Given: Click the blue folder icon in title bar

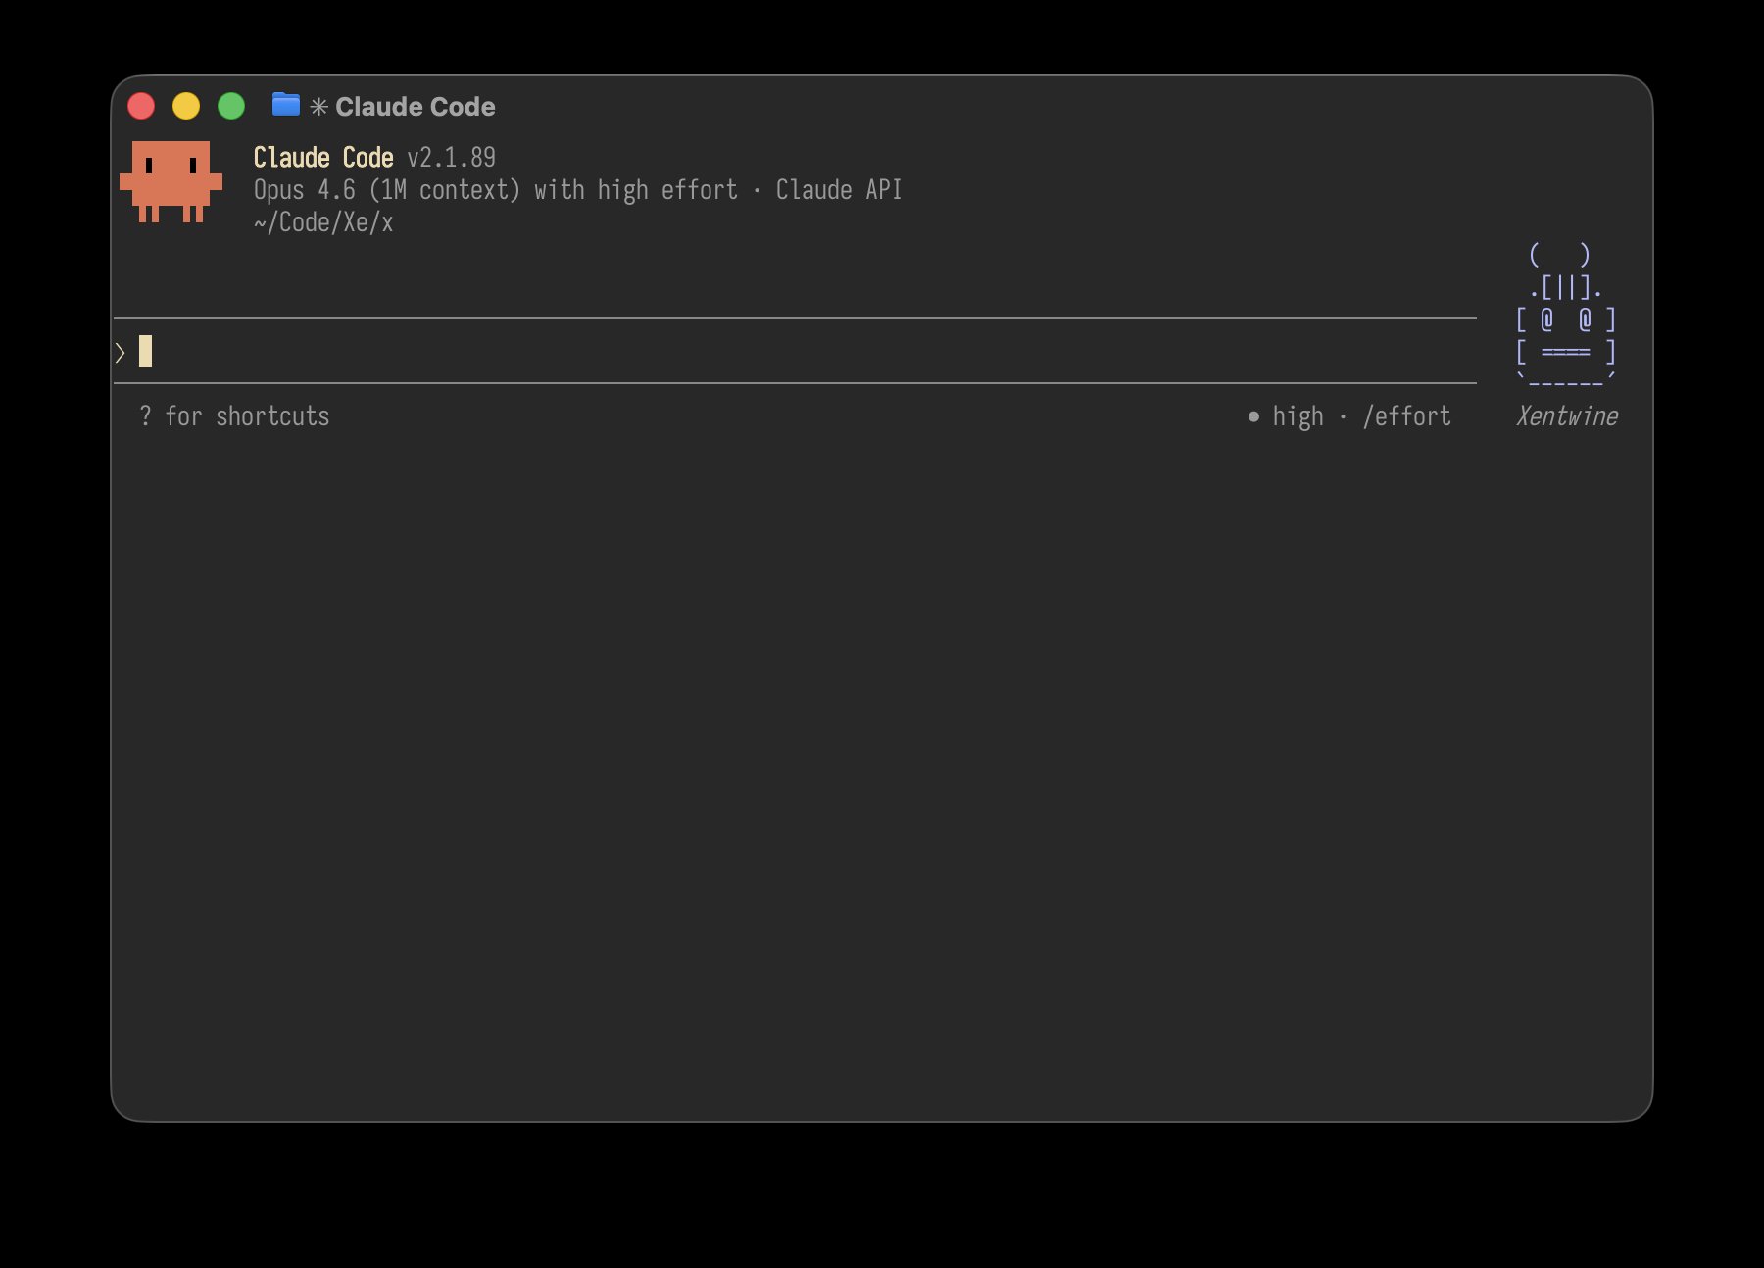Looking at the screenshot, I should (285, 104).
